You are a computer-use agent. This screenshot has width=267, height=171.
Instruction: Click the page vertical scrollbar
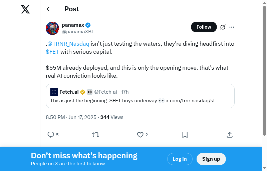(x=264, y=67)
